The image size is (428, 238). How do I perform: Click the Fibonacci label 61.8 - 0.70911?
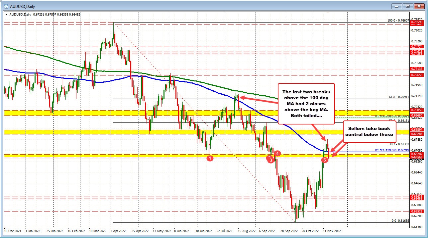[x=399, y=97]
